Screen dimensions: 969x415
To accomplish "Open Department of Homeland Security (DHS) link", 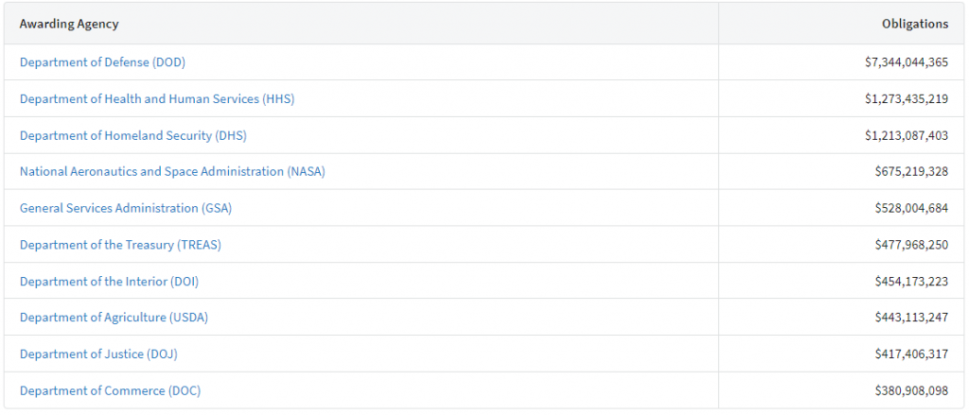I will 132,135.
